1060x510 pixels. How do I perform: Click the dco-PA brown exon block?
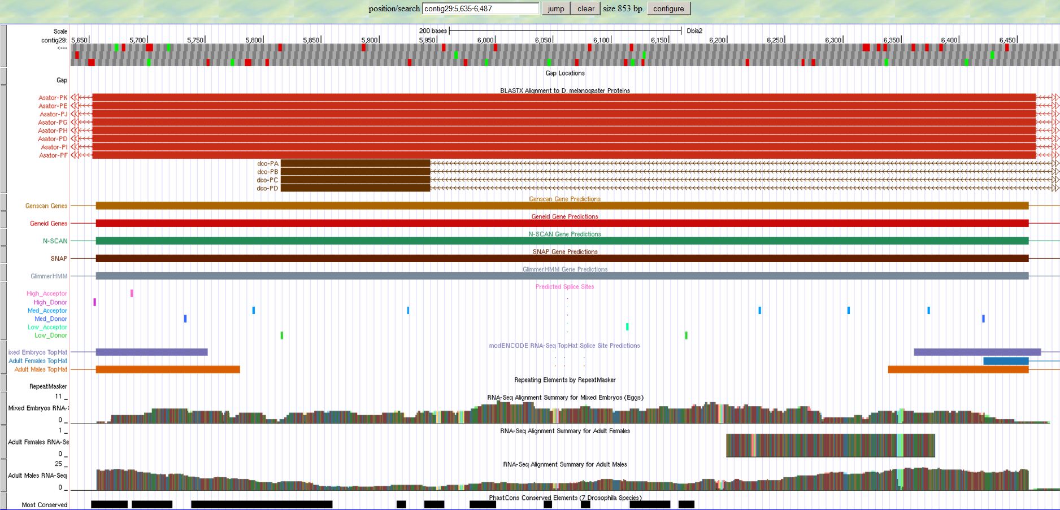[355, 164]
